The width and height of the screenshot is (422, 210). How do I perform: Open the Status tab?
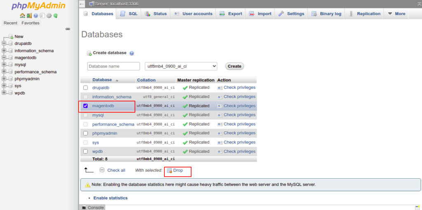(x=156, y=14)
